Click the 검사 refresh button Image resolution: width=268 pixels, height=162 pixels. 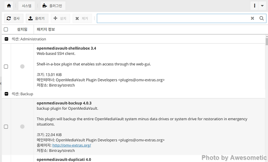click(x=14, y=18)
